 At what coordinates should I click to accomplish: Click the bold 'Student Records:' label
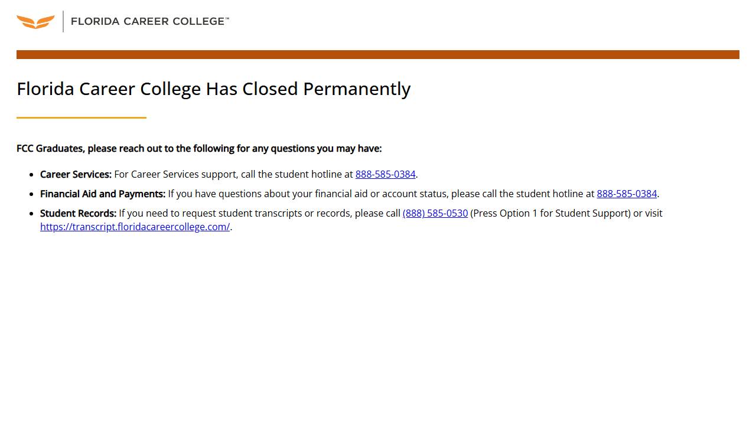pyautogui.click(x=78, y=213)
